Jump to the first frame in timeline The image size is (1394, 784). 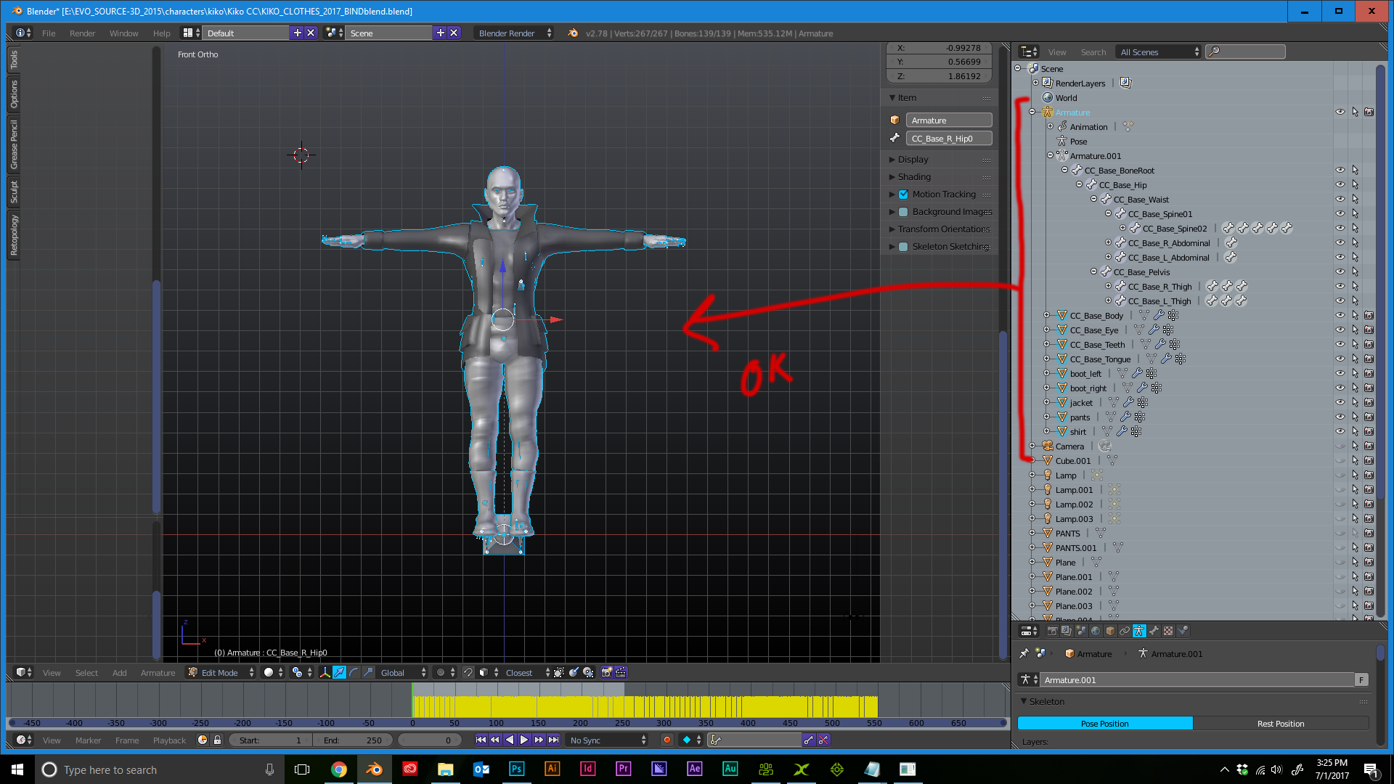click(x=481, y=740)
